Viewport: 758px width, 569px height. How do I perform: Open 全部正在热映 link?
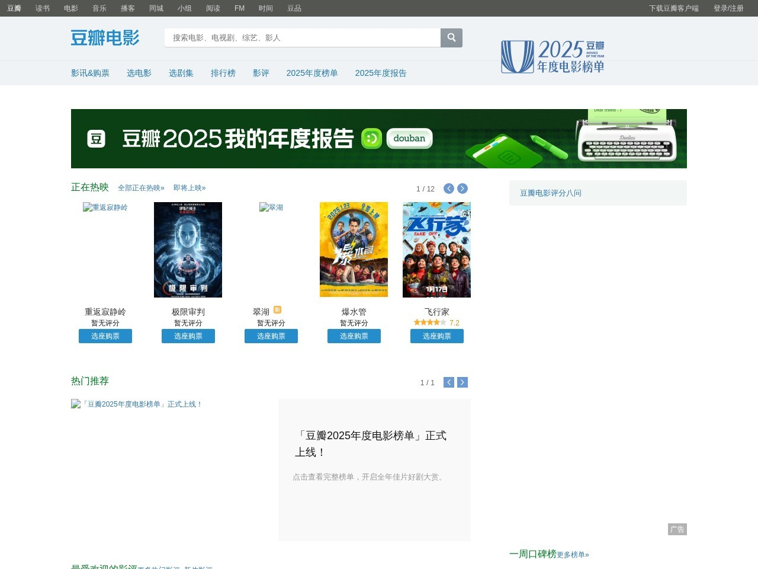tap(141, 188)
